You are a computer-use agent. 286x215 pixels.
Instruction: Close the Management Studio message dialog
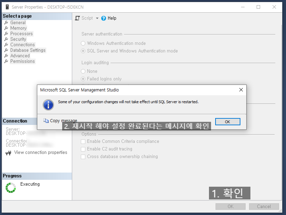[241, 90]
